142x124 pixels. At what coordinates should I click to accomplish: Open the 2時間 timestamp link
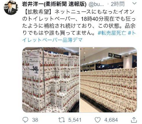(118, 4)
